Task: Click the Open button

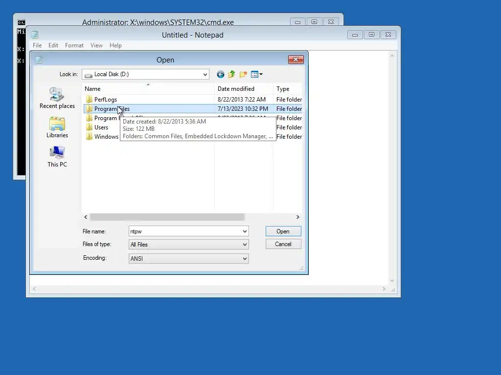Action: [x=283, y=231]
